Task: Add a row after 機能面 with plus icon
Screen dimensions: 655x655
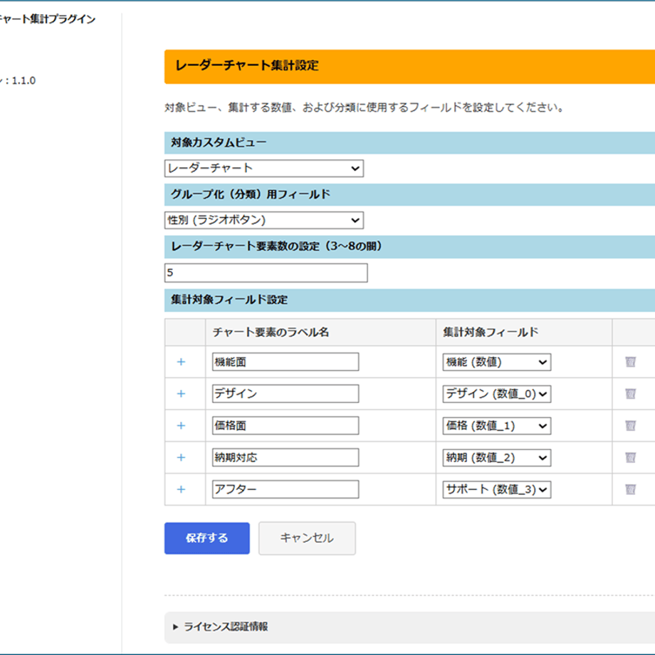Action: (x=181, y=362)
